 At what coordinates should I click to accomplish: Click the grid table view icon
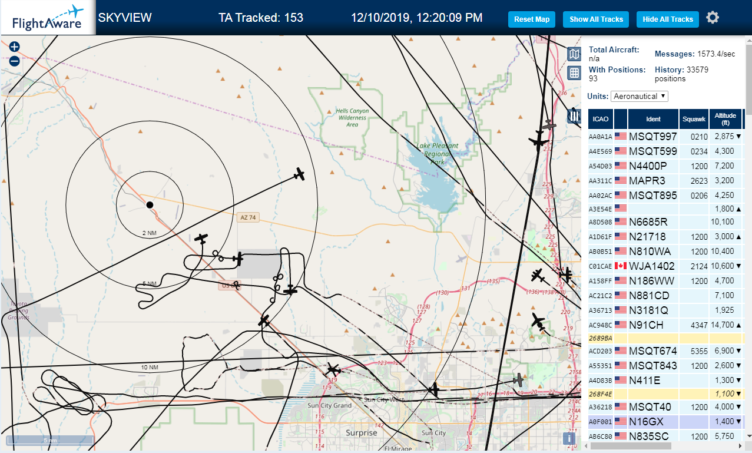[x=574, y=73]
